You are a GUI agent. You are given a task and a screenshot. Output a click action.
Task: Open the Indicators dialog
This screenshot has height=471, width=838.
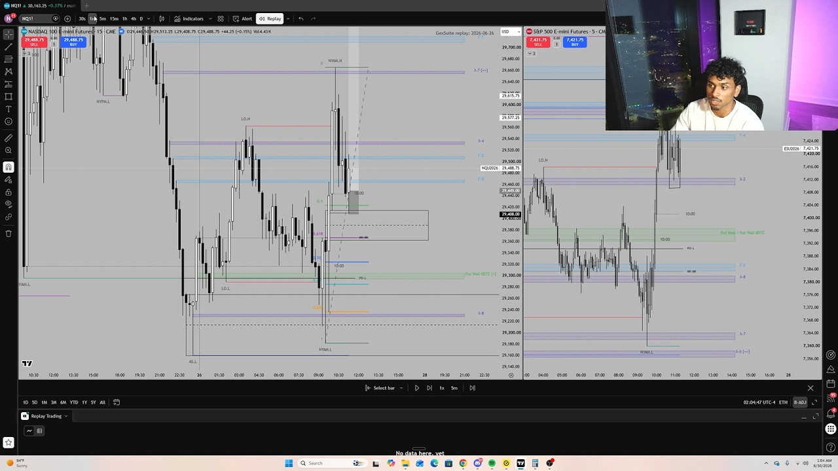[189, 18]
